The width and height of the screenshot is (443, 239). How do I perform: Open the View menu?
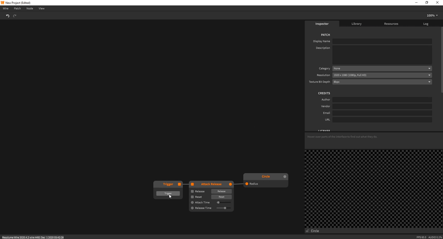tap(42, 8)
